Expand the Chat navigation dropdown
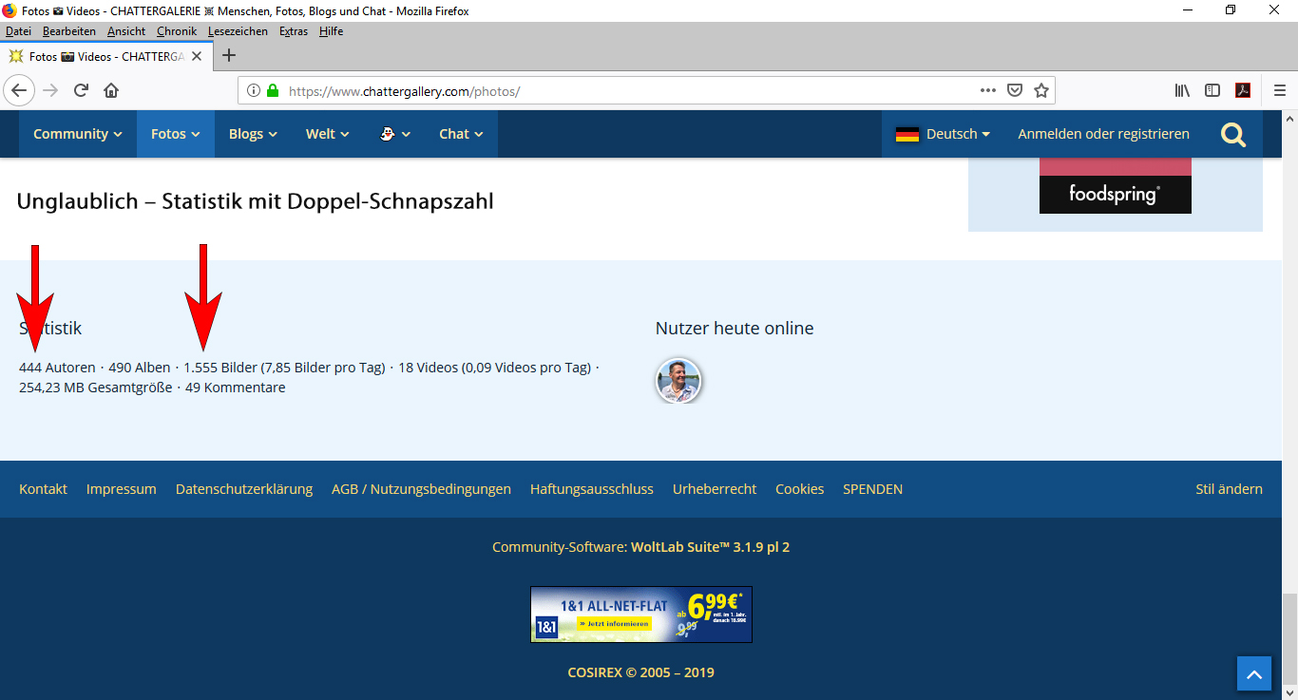Screen dimensions: 1298x700 point(461,134)
